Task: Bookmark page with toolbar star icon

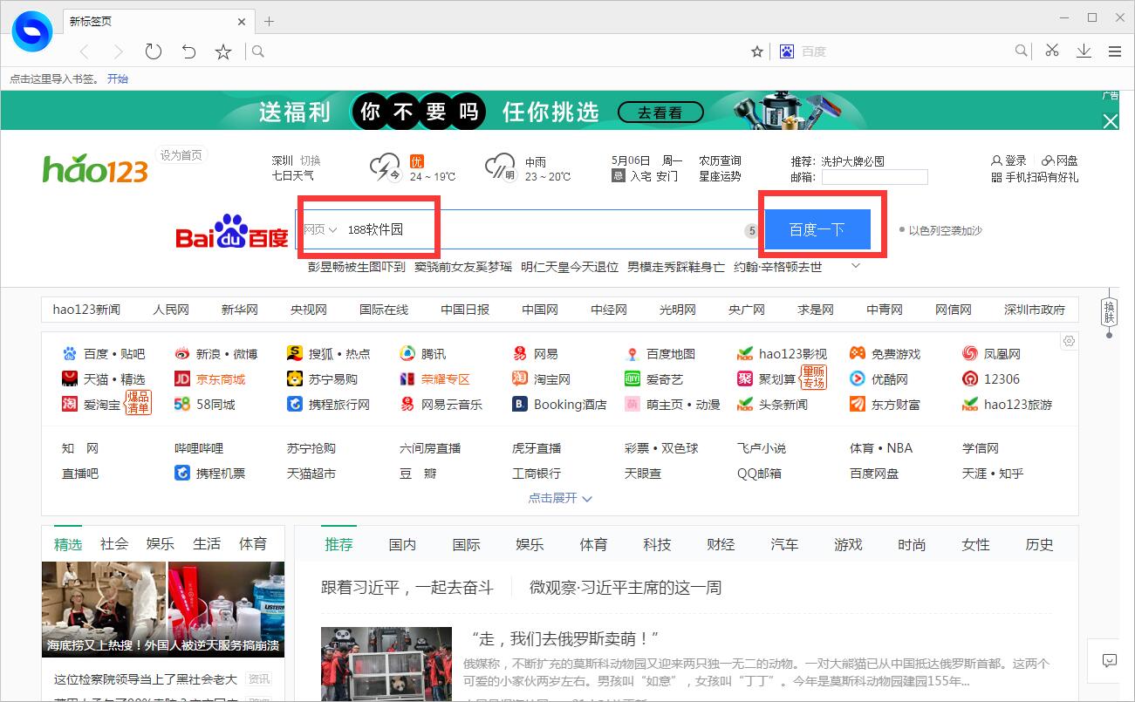Action: (223, 51)
